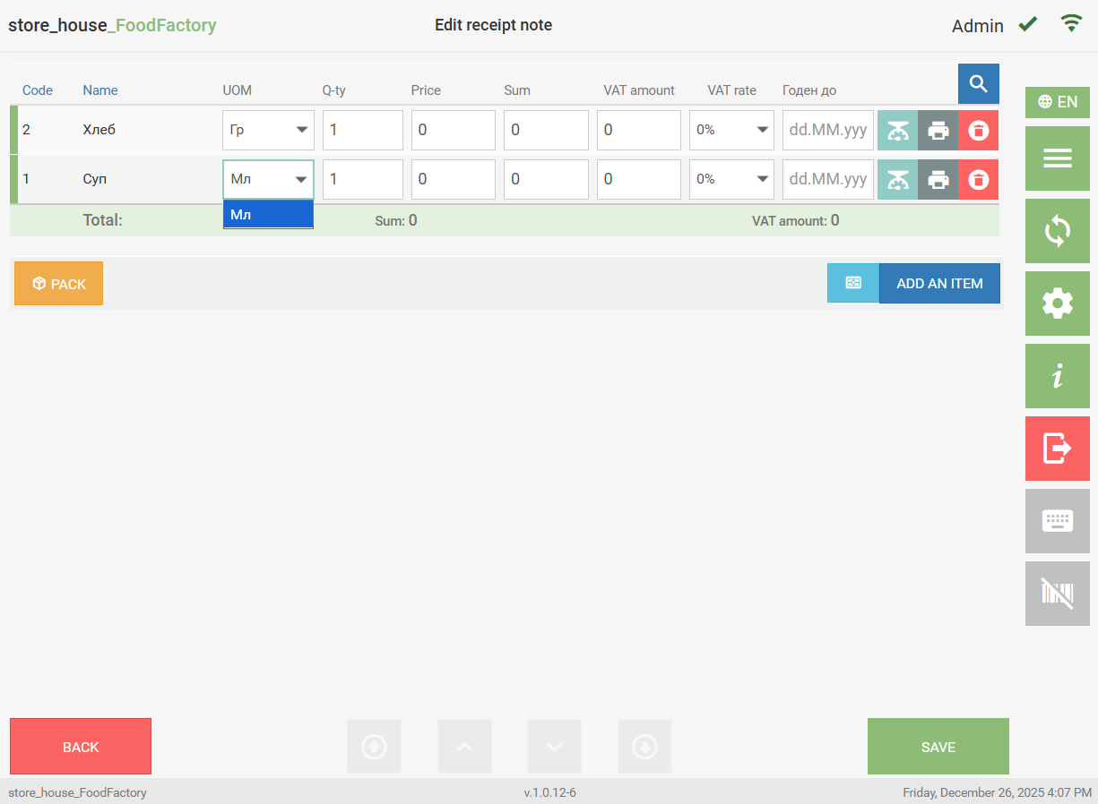Click the scale icon in Хлеб row
Screen dimensions: 1098x804
(x=897, y=131)
